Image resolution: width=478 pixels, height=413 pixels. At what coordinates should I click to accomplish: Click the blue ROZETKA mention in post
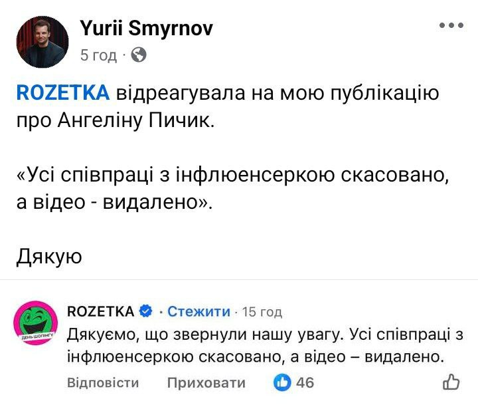[62, 94]
